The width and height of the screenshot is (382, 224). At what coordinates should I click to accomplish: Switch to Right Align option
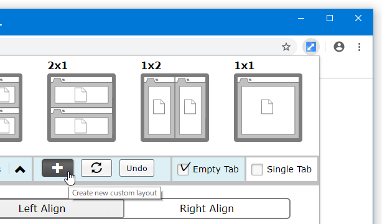(207, 208)
